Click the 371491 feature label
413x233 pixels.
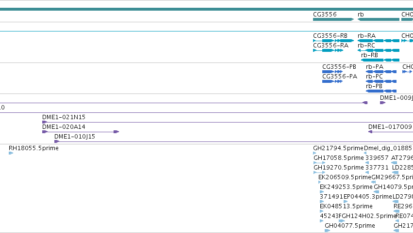331,197
